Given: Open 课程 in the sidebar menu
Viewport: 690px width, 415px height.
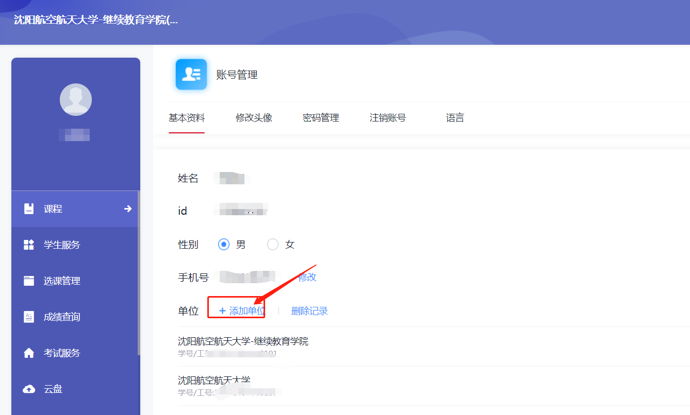Looking at the screenshot, I should pos(75,209).
